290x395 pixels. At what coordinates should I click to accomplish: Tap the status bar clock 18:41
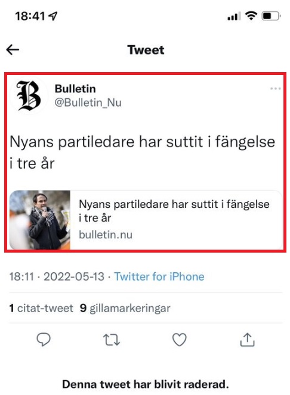(30, 16)
